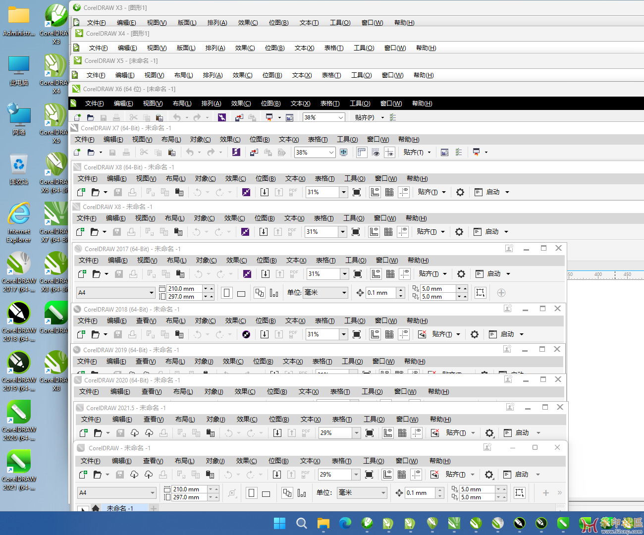Viewport: 644px width, 535px height.
Task: Open 文件(F) menu in the CorelDRAW X3 window
Action: [x=96, y=23]
